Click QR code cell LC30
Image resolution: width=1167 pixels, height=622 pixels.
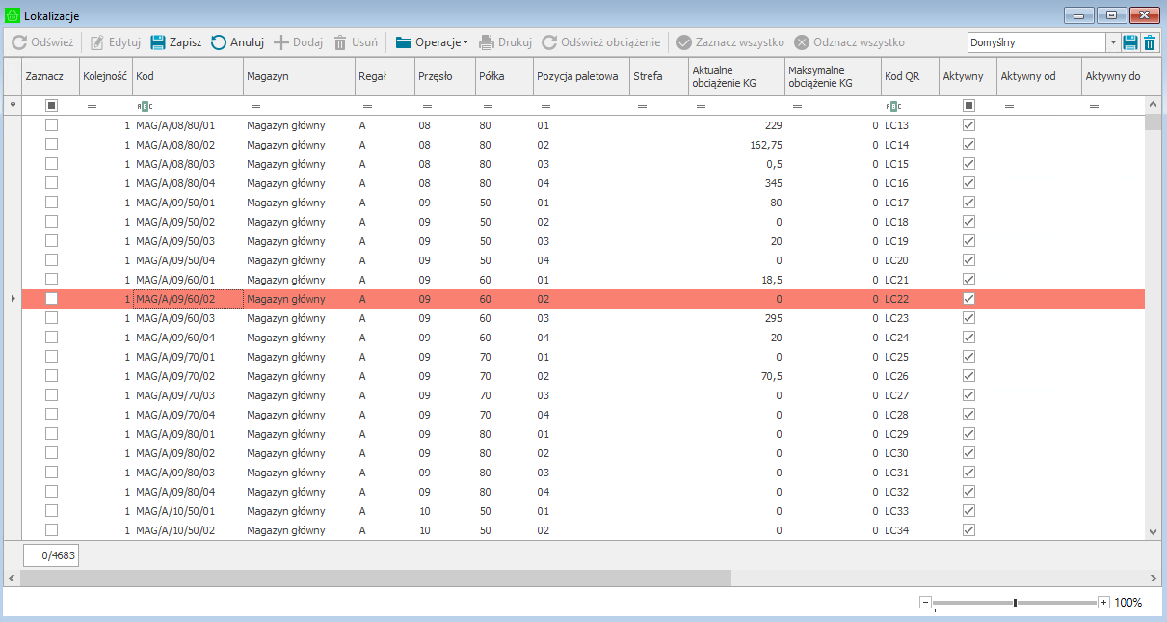[x=910, y=453]
